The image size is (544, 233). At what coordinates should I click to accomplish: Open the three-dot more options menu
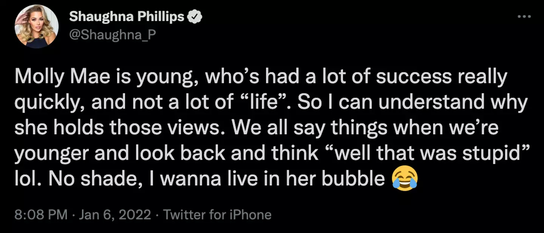click(x=524, y=17)
